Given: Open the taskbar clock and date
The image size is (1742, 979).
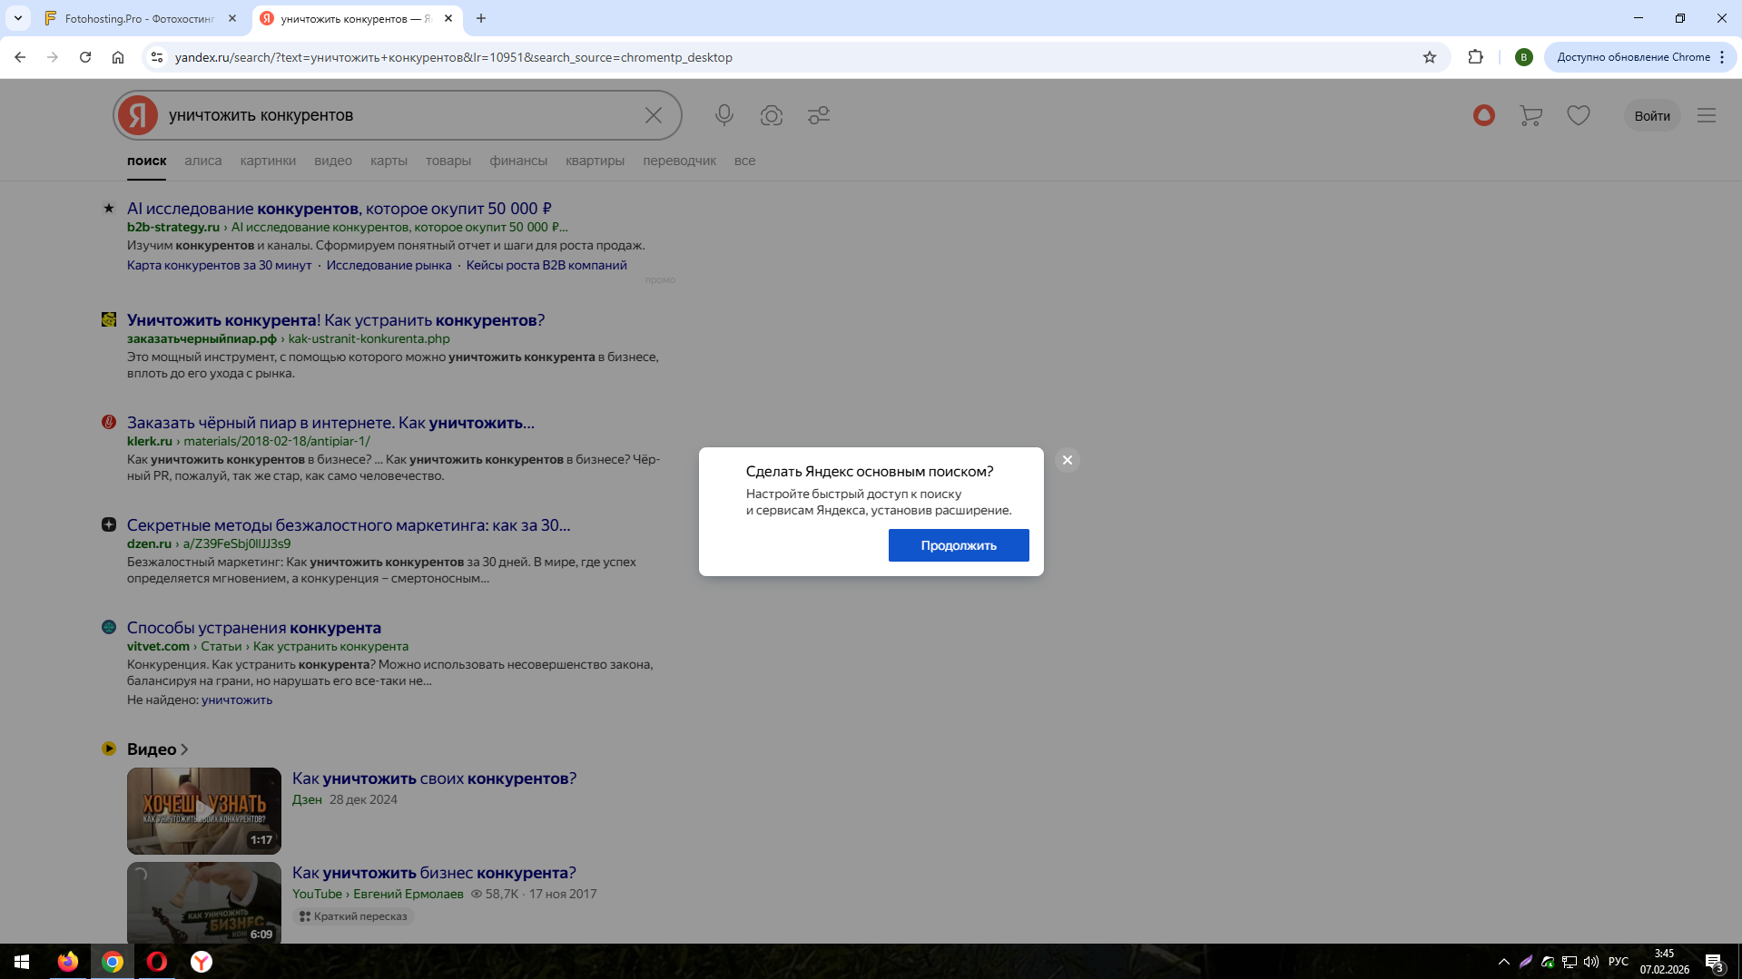Looking at the screenshot, I should [1664, 962].
